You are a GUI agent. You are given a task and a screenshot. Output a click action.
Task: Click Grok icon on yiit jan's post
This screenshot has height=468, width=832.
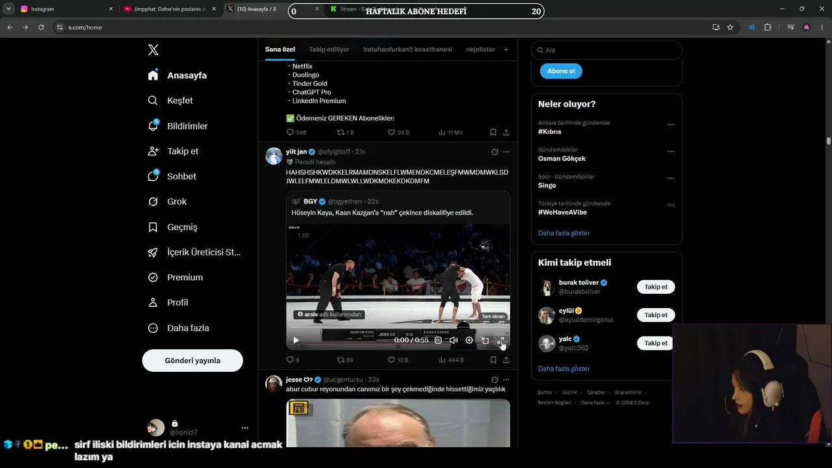click(x=495, y=151)
